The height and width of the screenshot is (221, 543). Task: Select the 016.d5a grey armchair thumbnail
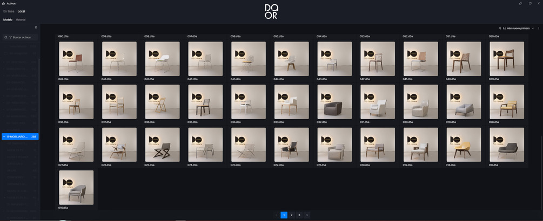[x=76, y=188]
